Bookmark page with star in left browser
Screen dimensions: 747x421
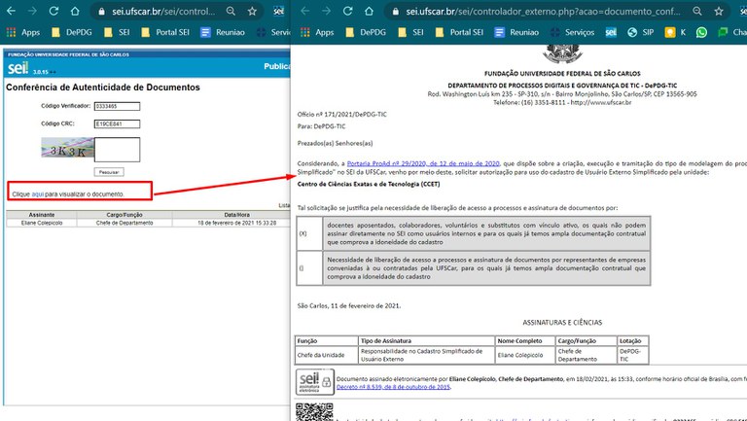click(253, 11)
